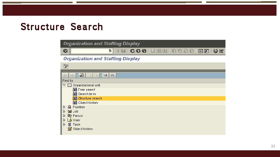280x157 pixels.
Task: Select the highlighted Structure search entry
Action: (x=90, y=98)
